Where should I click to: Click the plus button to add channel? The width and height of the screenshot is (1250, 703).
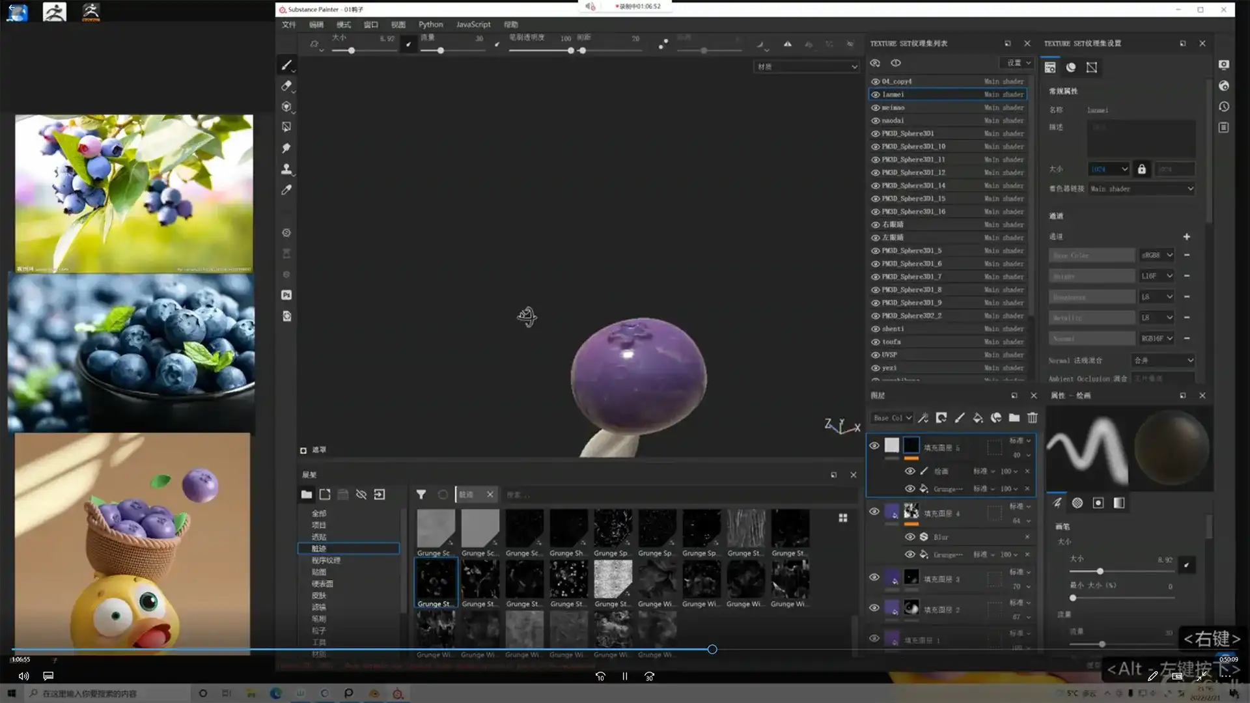coord(1186,237)
